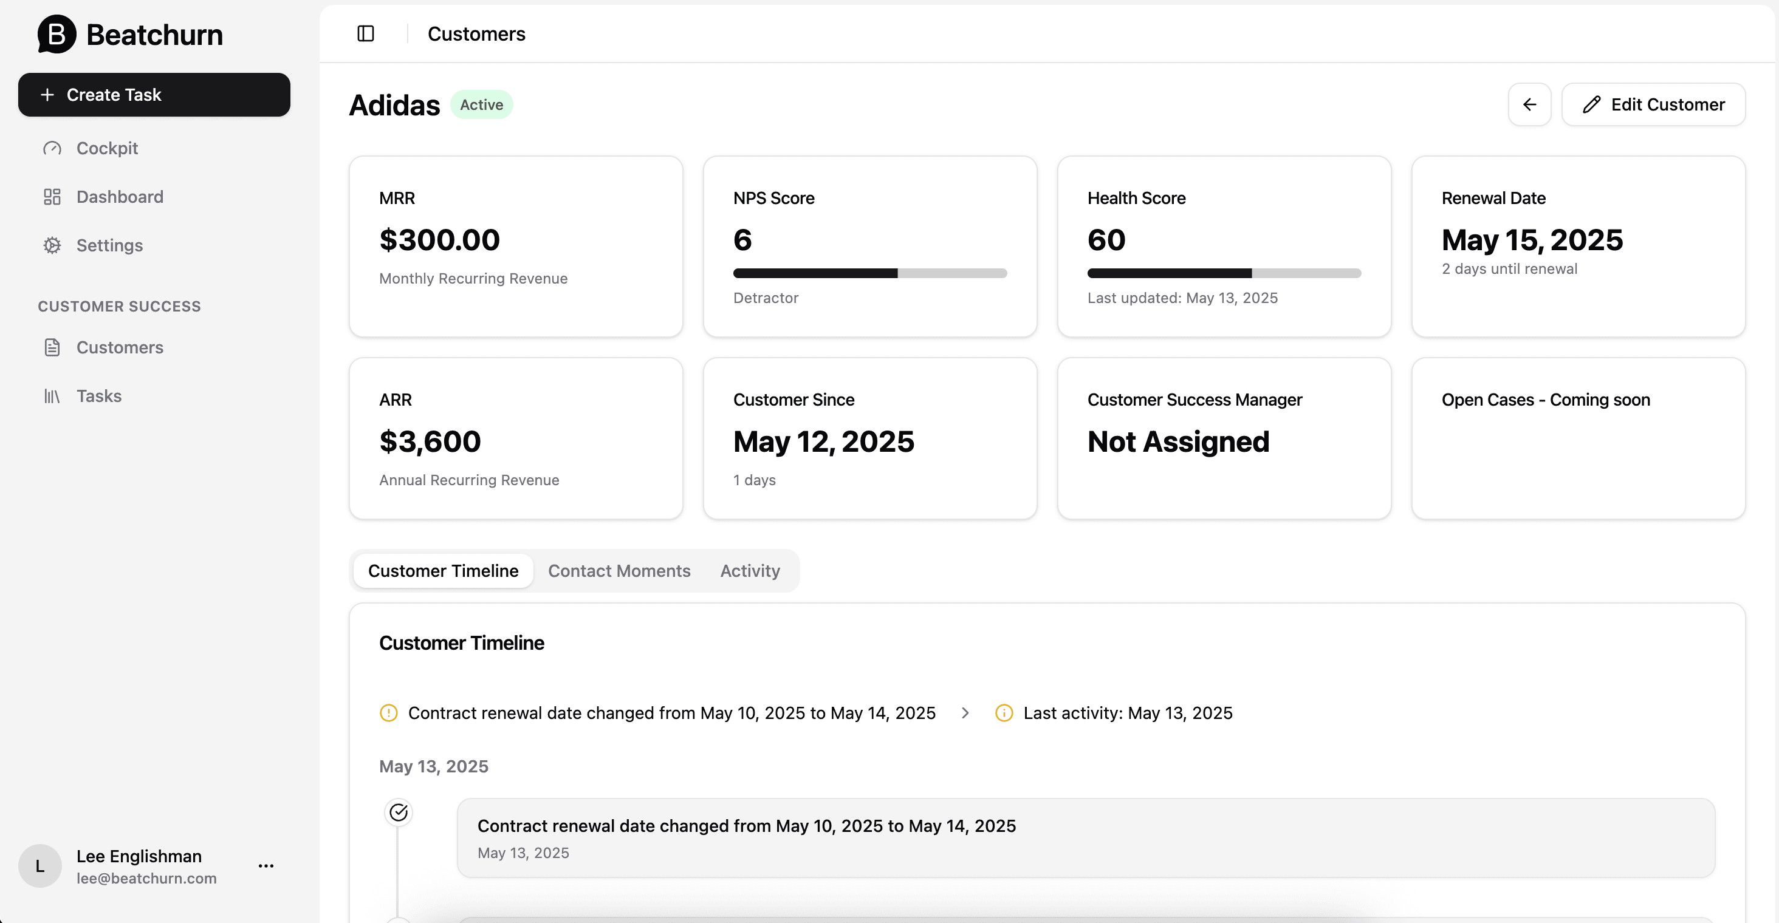Click the NPS score value 6
1779x923 pixels.
[x=742, y=239]
